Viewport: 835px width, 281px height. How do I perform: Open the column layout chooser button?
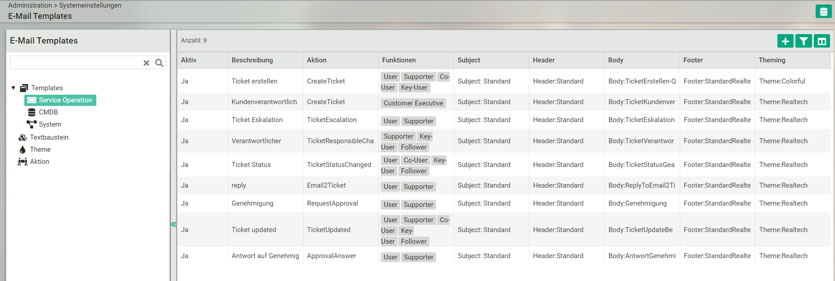tap(821, 41)
